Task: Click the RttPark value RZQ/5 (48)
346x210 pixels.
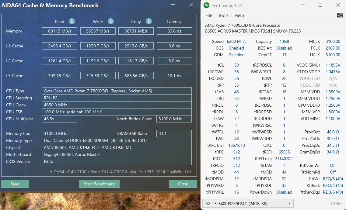Action: point(333,185)
